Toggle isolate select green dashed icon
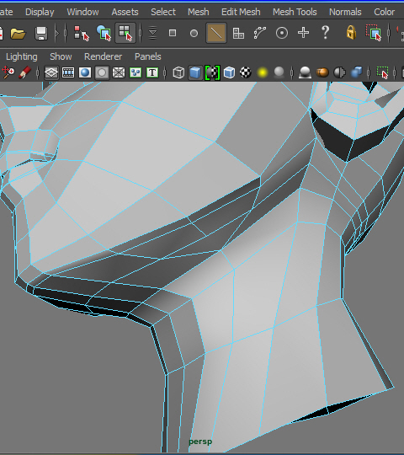Viewport: 404px width, 455px height. [x=383, y=72]
